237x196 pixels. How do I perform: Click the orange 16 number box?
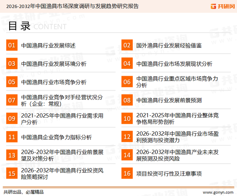(x=127, y=173)
